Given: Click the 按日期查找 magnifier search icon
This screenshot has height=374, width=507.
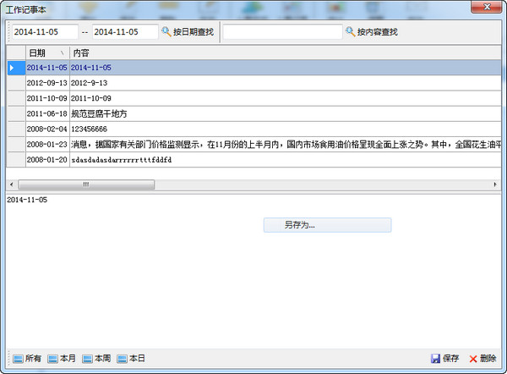Looking at the screenshot, I should point(166,31).
